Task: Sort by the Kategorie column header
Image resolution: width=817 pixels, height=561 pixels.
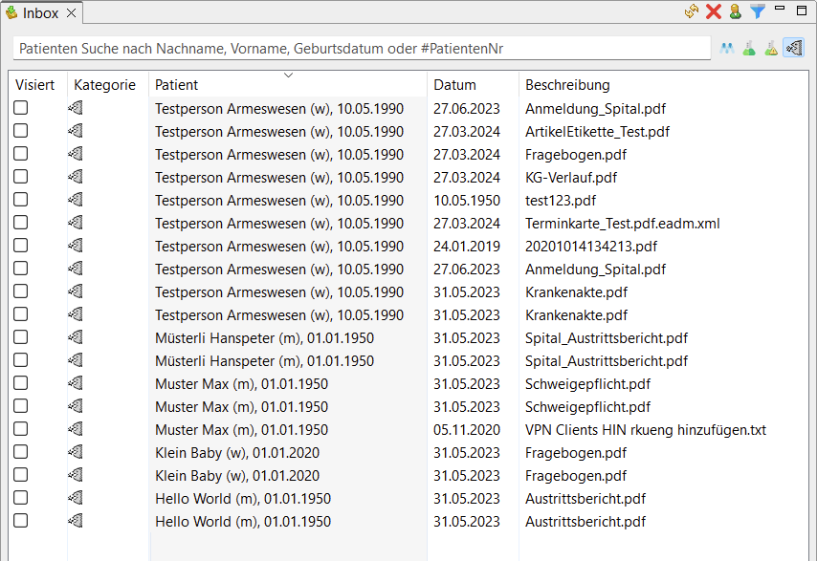Action: (x=104, y=85)
